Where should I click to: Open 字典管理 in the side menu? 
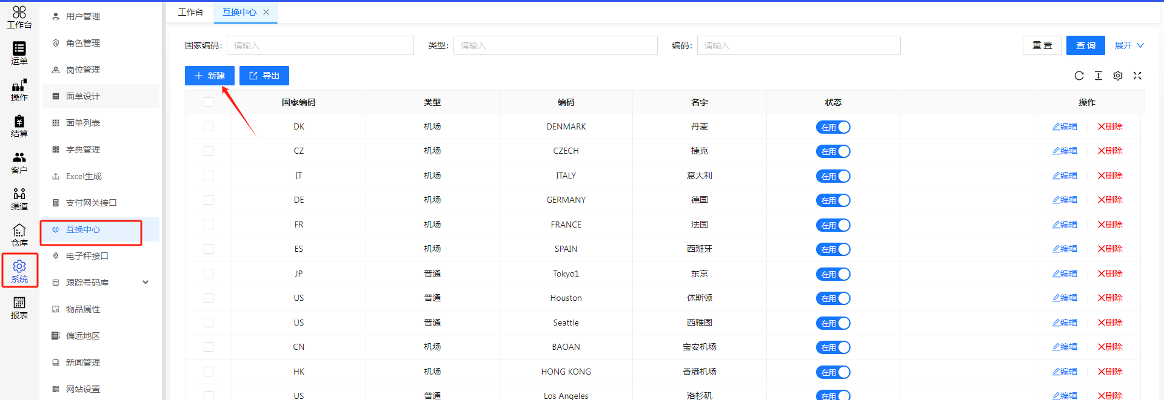point(83,149)
